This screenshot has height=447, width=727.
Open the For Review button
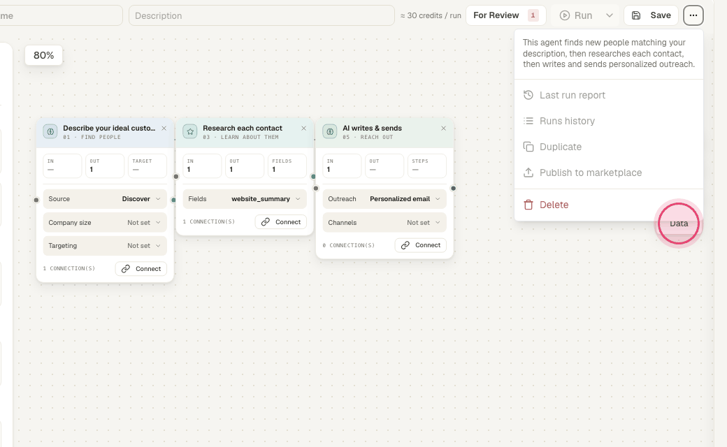click(506, 15)
